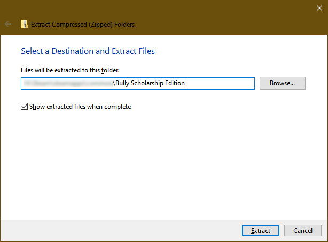Click the word "Bully" in the path field
This screenshot has height=242, width=328.
click(123, 83)
